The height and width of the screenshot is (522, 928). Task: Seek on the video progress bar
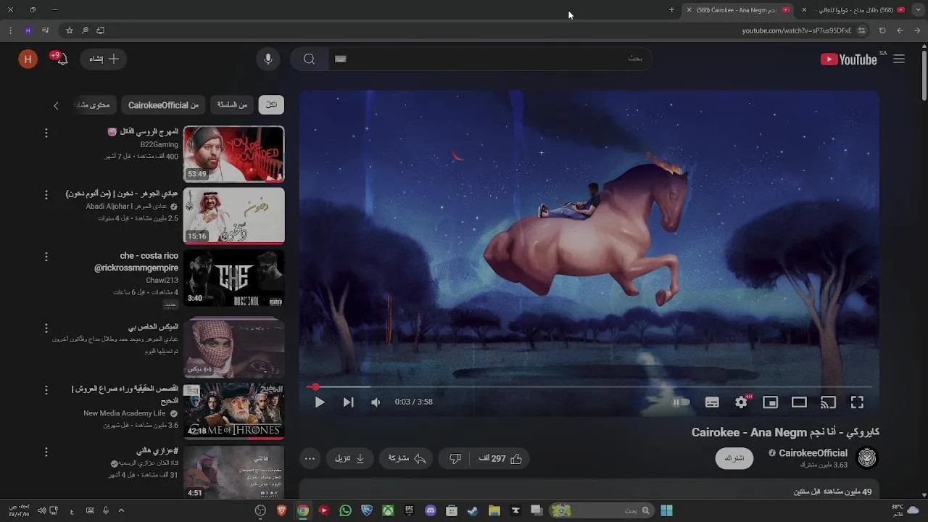589,387
